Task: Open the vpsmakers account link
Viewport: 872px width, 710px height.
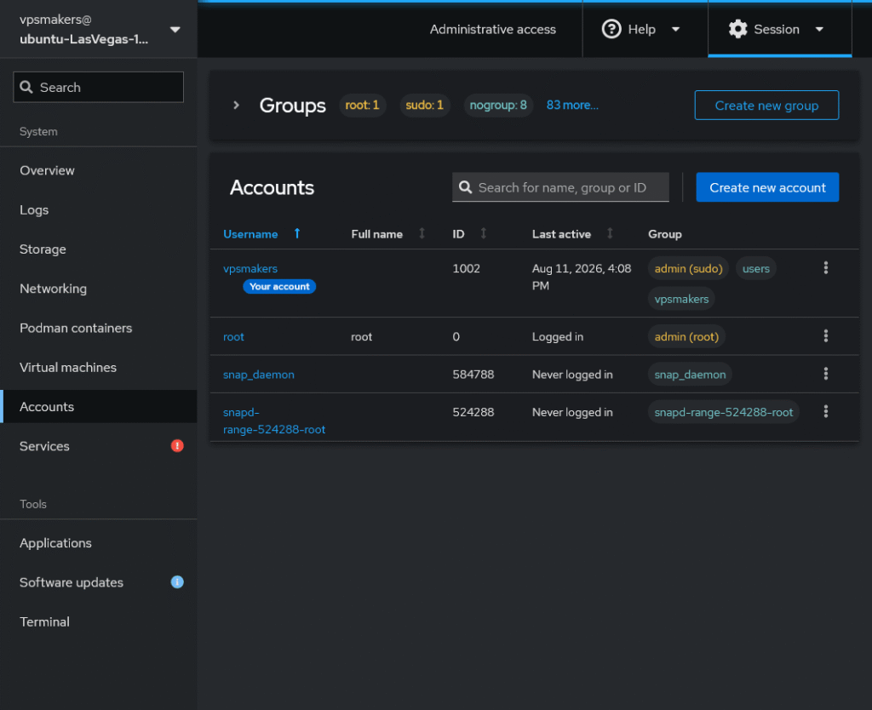Action: 250,268
